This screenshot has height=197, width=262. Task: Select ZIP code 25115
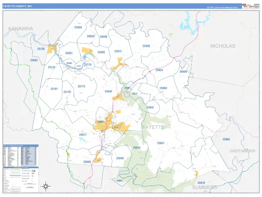(88, 64)
